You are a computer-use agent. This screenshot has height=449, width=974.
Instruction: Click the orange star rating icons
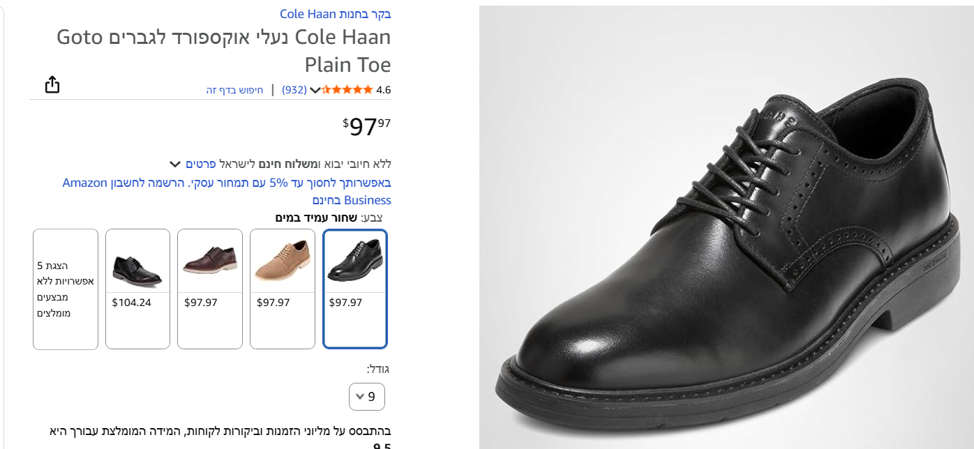click(x=347, y=90)
